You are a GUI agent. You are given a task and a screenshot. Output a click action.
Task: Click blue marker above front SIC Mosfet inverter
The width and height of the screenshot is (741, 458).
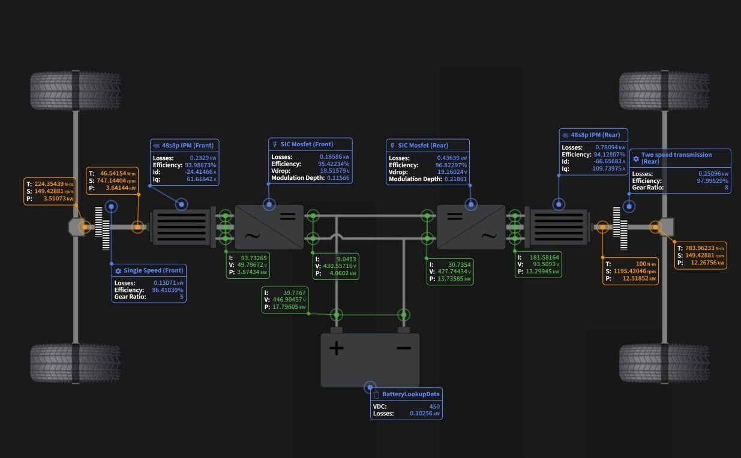coord(269,204)
